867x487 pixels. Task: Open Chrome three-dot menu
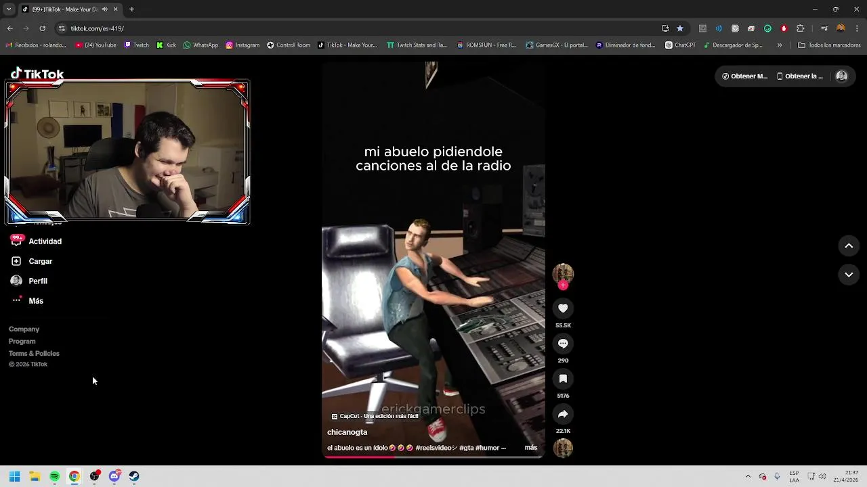856,28
